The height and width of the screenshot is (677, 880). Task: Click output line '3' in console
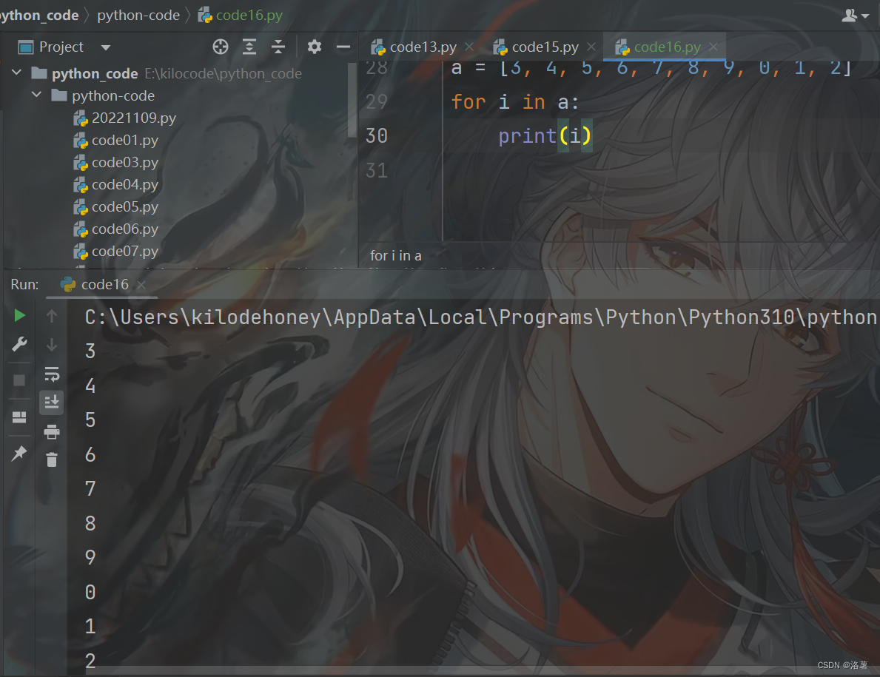(90, 351)
